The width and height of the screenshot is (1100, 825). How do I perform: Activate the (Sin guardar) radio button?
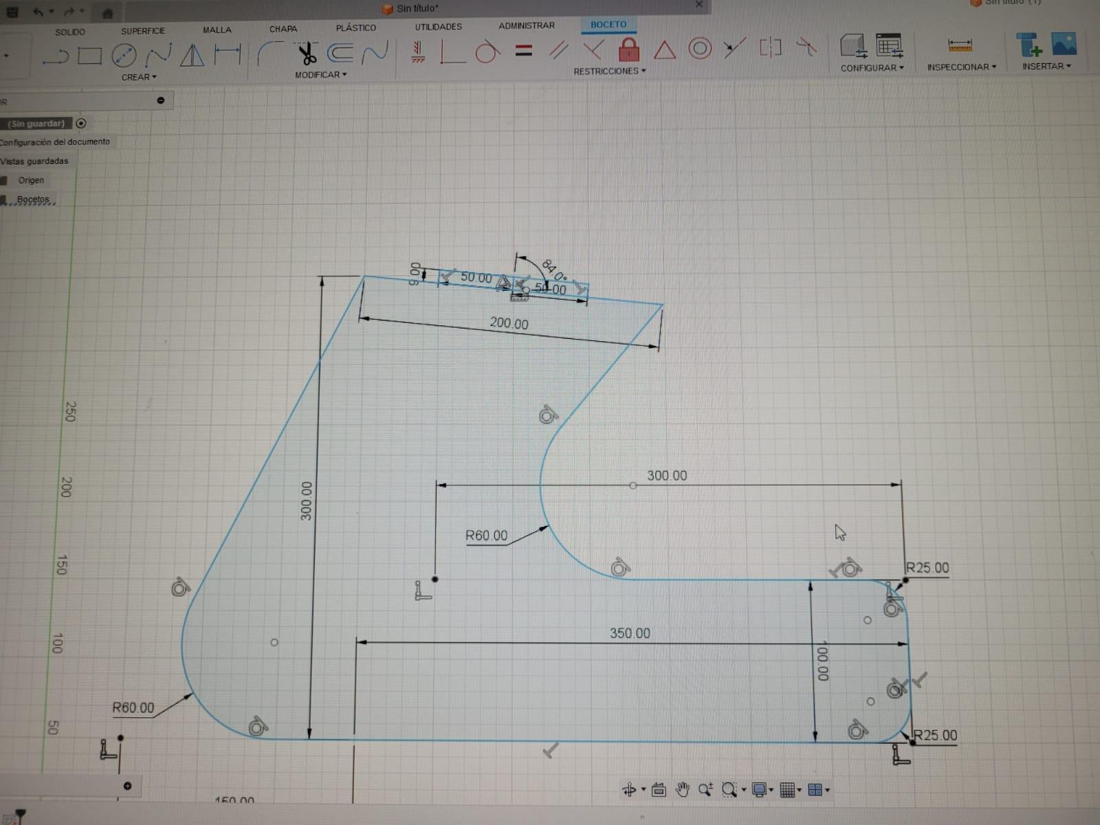coord(81,124)
